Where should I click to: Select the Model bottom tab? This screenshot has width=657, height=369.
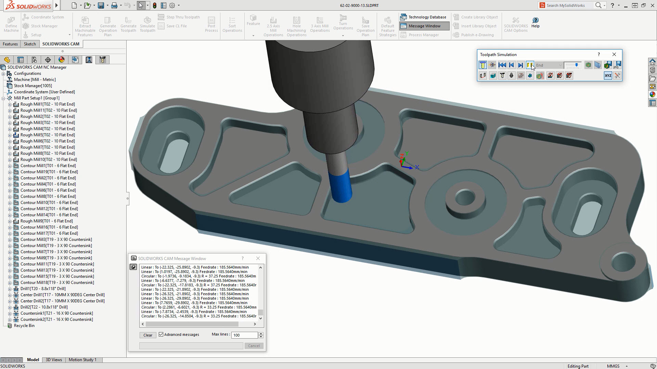click(x=33, y=360)
